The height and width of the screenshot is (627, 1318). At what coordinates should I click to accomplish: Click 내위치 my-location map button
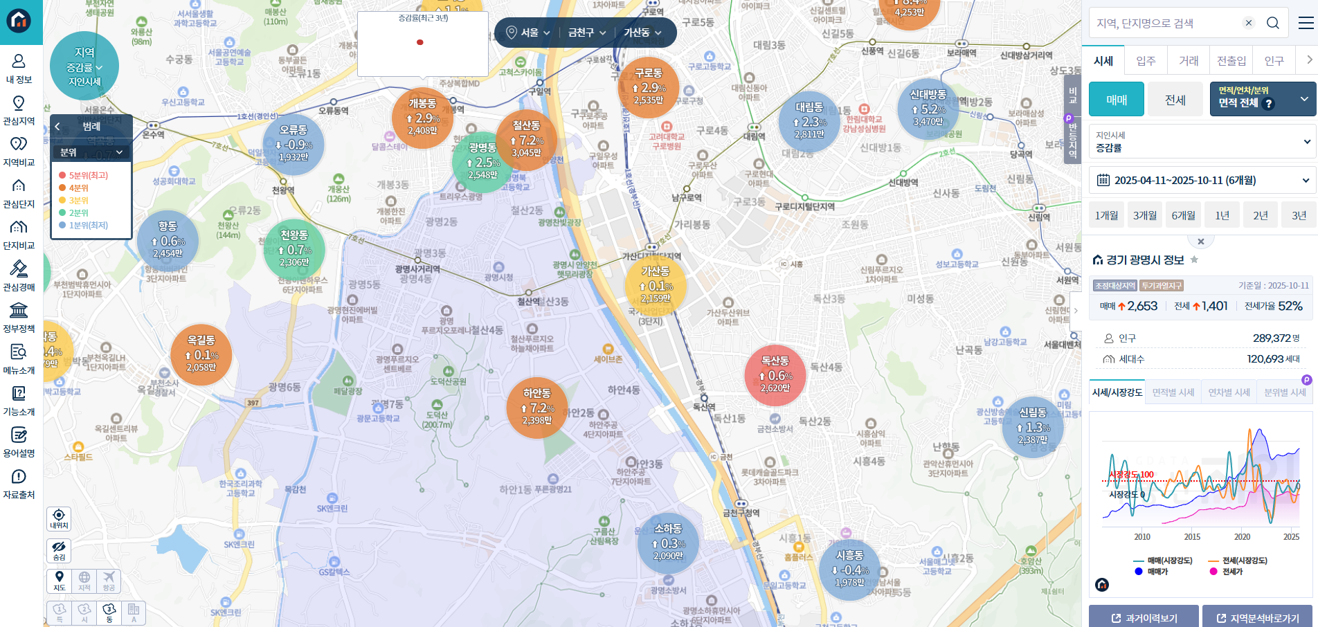click(59, 519)
